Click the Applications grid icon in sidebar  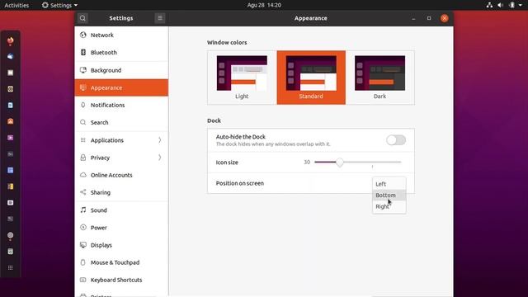click(83, 140)
